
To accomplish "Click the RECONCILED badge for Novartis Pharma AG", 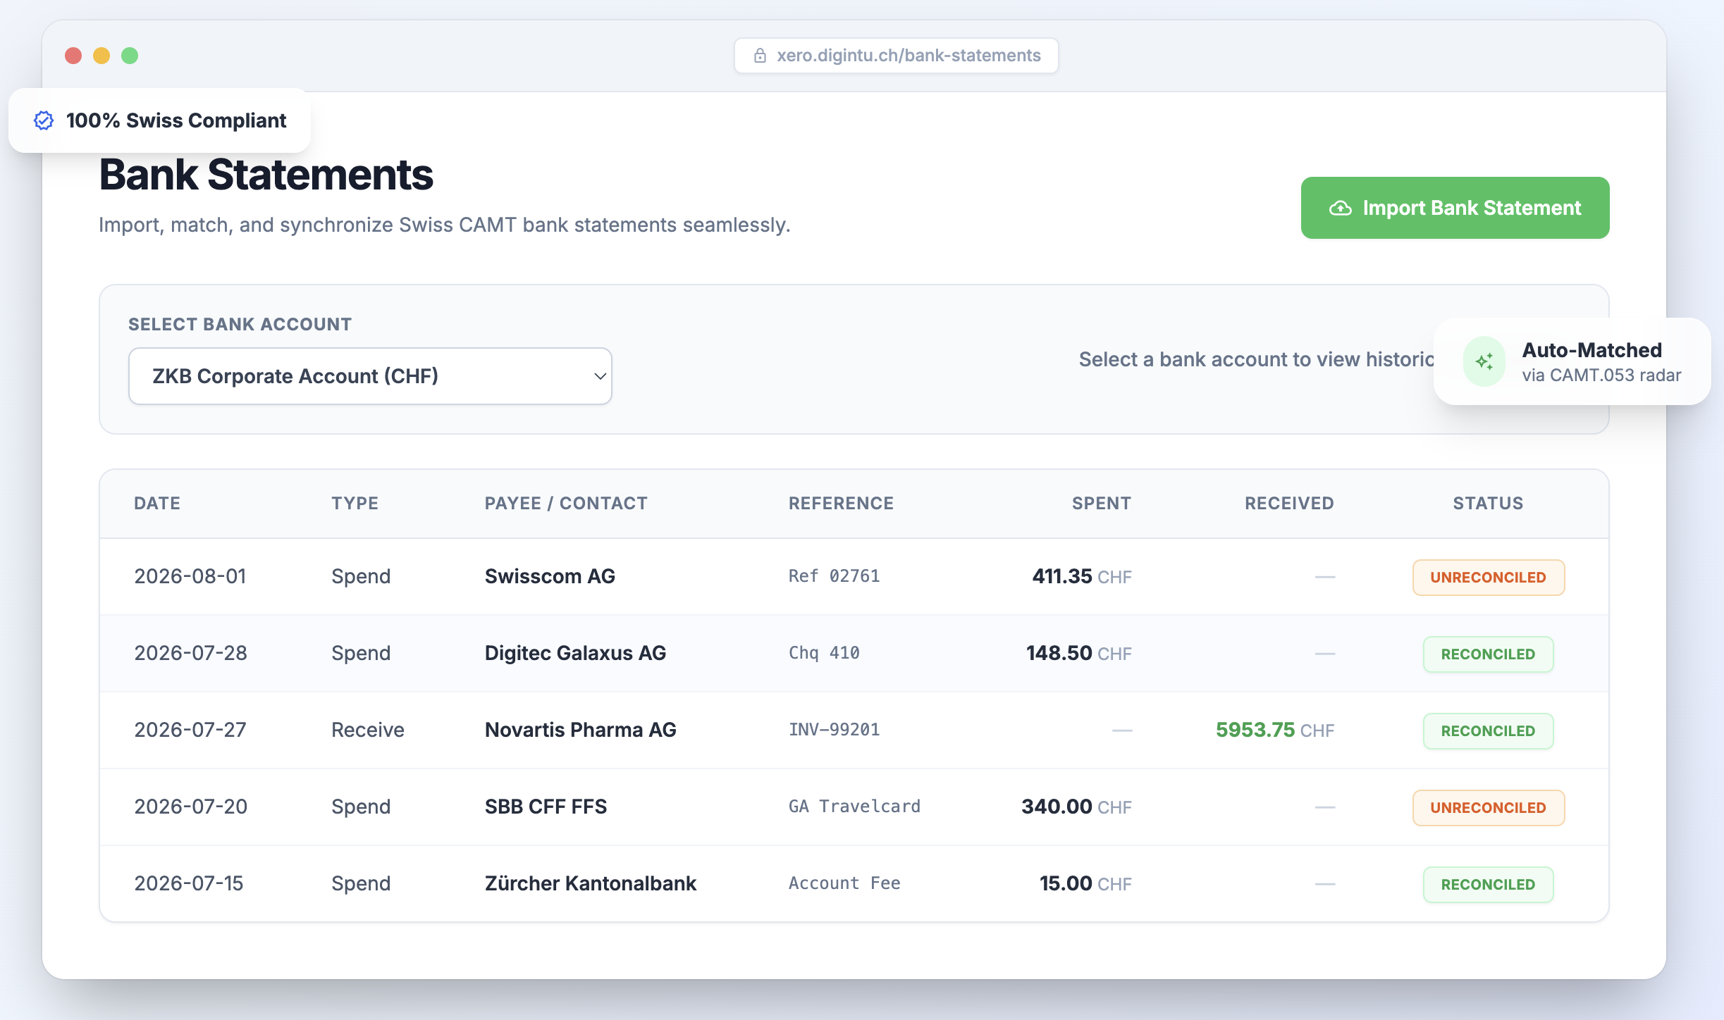I will click(x=1488, y=730).
